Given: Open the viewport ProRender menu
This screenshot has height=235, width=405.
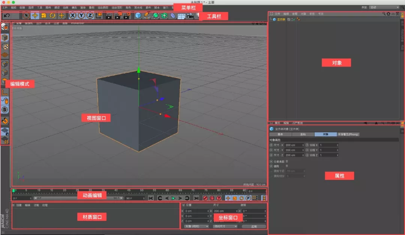Looking at the screenshot, I should (78, 23).
